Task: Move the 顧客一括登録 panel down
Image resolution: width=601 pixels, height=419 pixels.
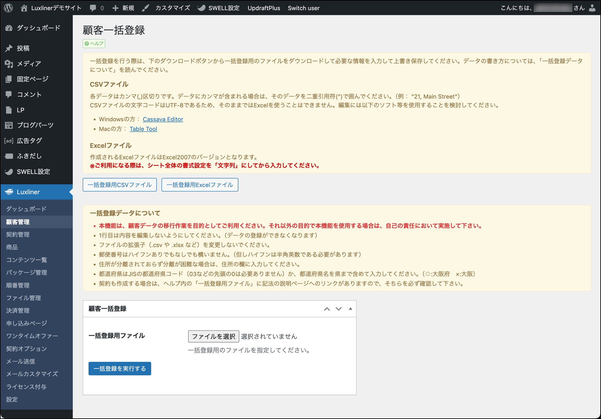Action: pyautogui.click(x=338, y=309)
